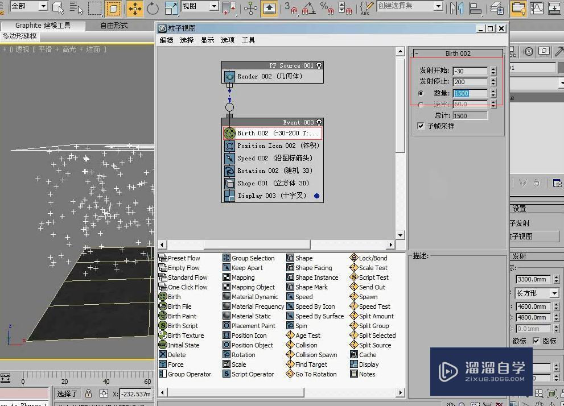
Task: Toggle the Angle Snap icon
Action: coord(308,8)
